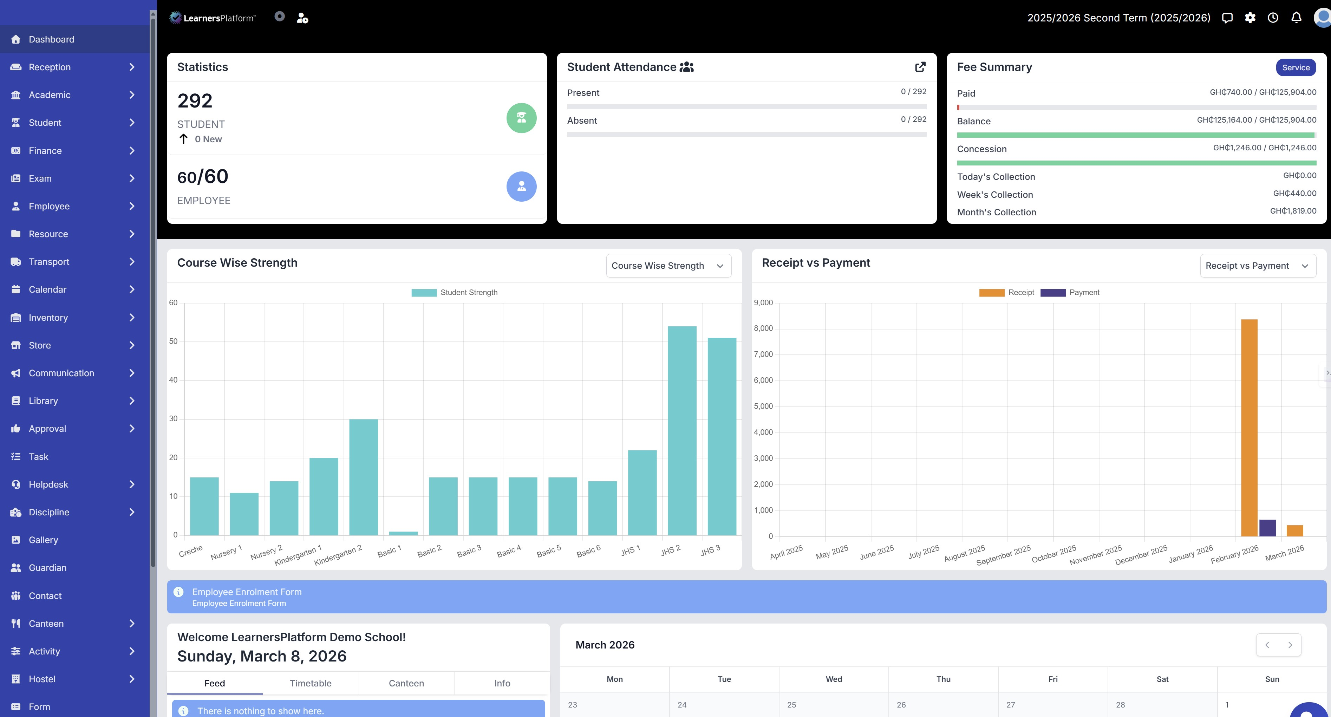
Task: Go to next month in the March 2026 calendar
Action: (x=1290, y=645)
